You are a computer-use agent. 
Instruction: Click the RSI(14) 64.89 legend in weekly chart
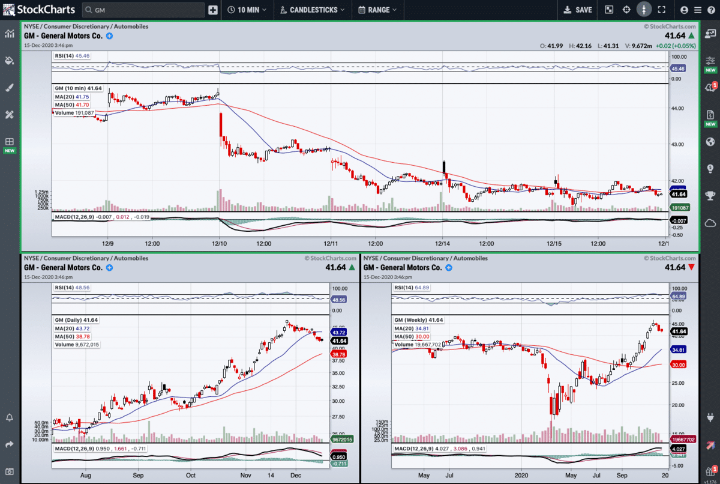[412, 288]
